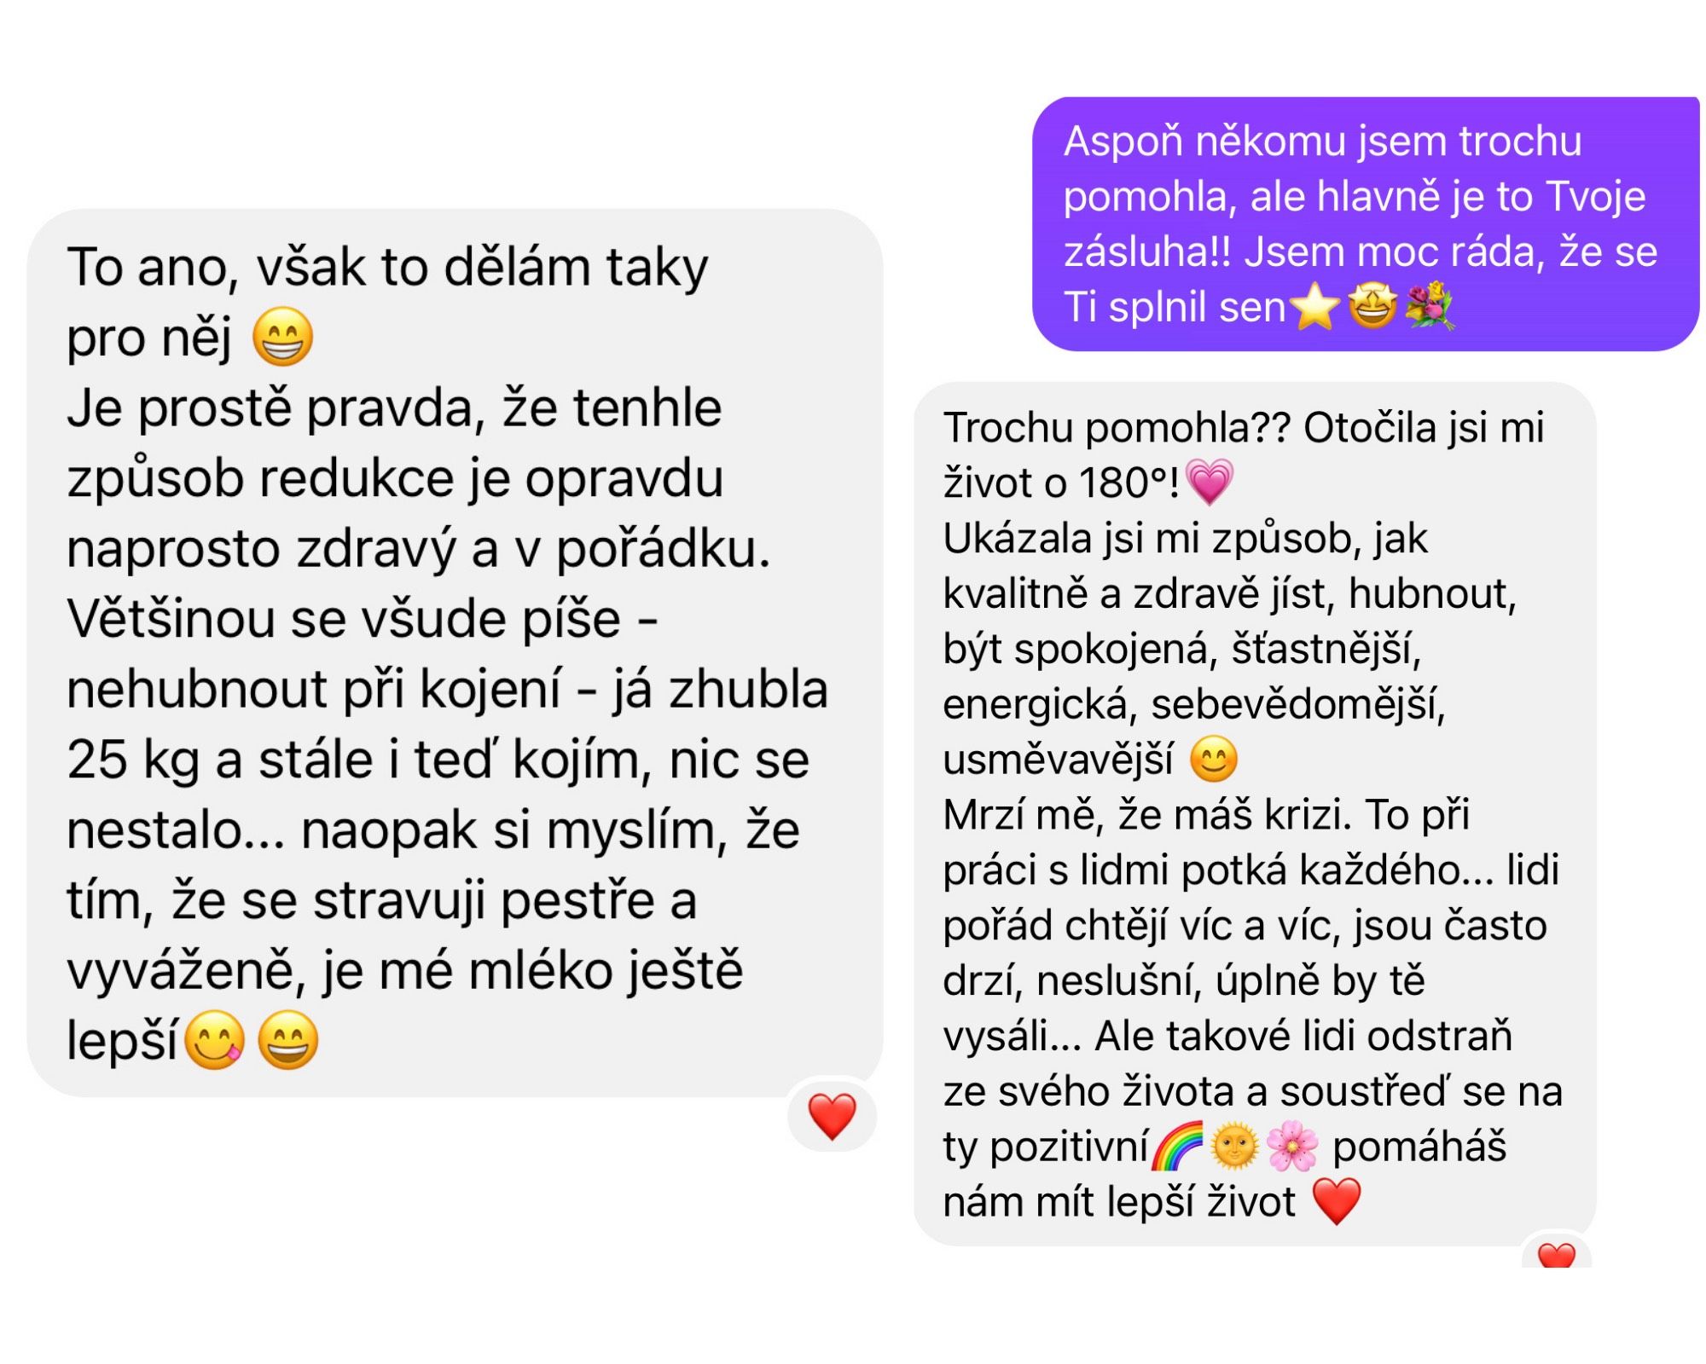The height and width of the screenshot is (1364, 1706).
Task: Select the purple 'Aspoň někomu jsem trochu' bubble
Action: [x=1366, y=223]
